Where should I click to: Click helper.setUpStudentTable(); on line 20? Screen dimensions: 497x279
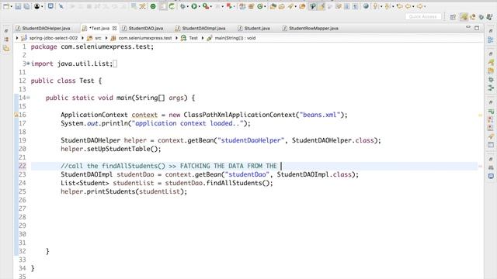(111, 149)
